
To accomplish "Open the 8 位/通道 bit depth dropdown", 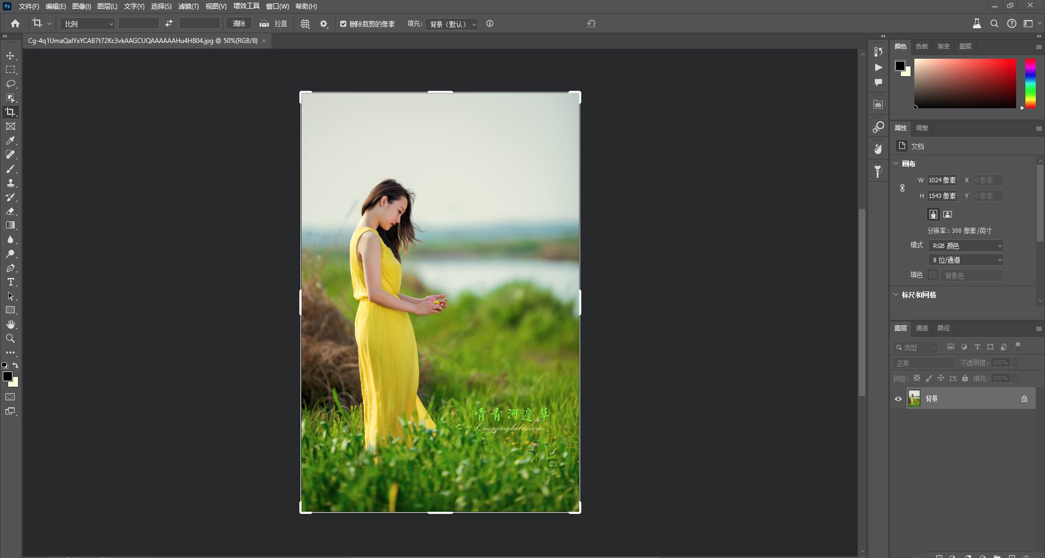I will pos(966,261).
